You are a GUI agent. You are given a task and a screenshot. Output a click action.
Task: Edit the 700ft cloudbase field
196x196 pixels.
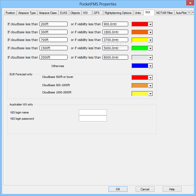(x=53, y=40)
